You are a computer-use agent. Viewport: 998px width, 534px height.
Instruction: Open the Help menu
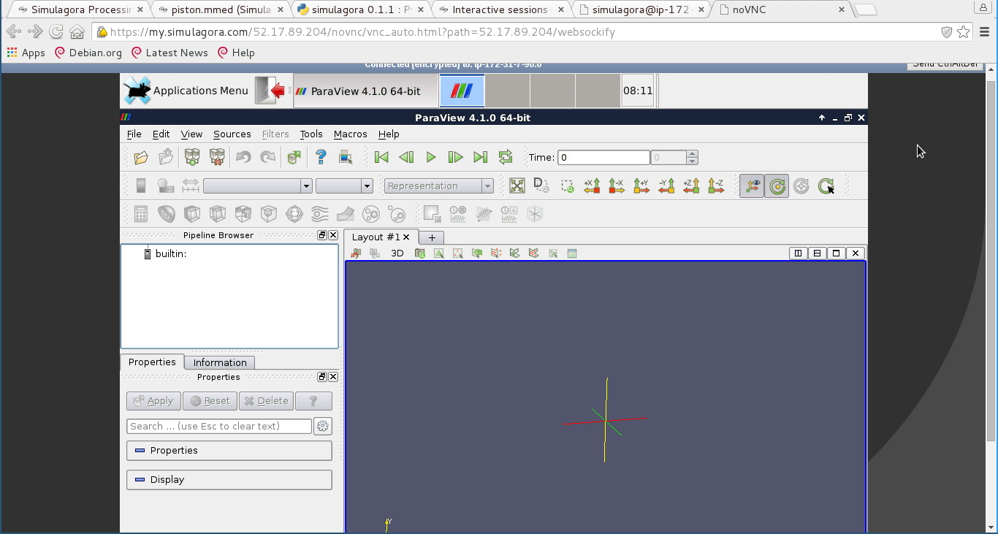[389, 134]
